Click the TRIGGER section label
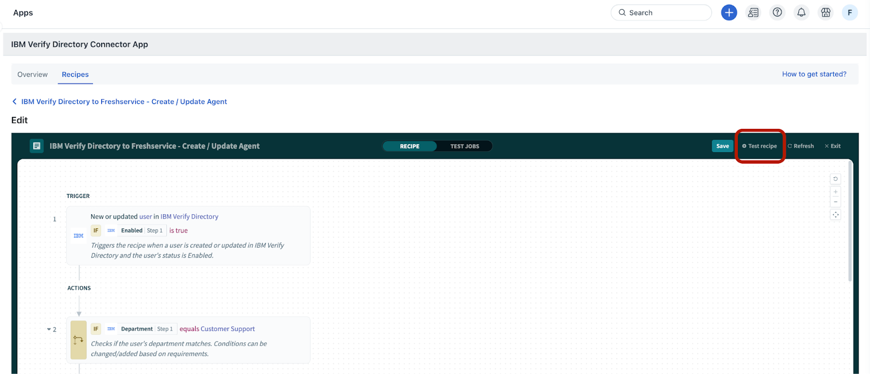Screen dimensions: 870x374 [x=78, y=196]
